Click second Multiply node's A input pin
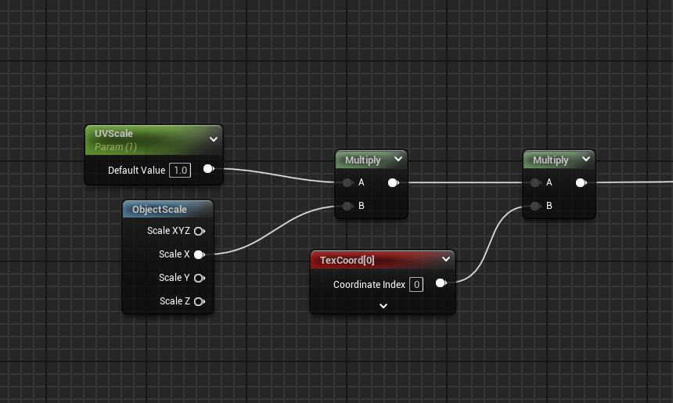Viewport: 673px width, 403px height. click(x=535, y=183)
